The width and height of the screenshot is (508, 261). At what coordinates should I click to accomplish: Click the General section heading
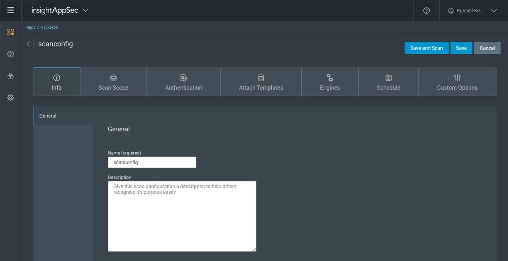click(119, 129)
